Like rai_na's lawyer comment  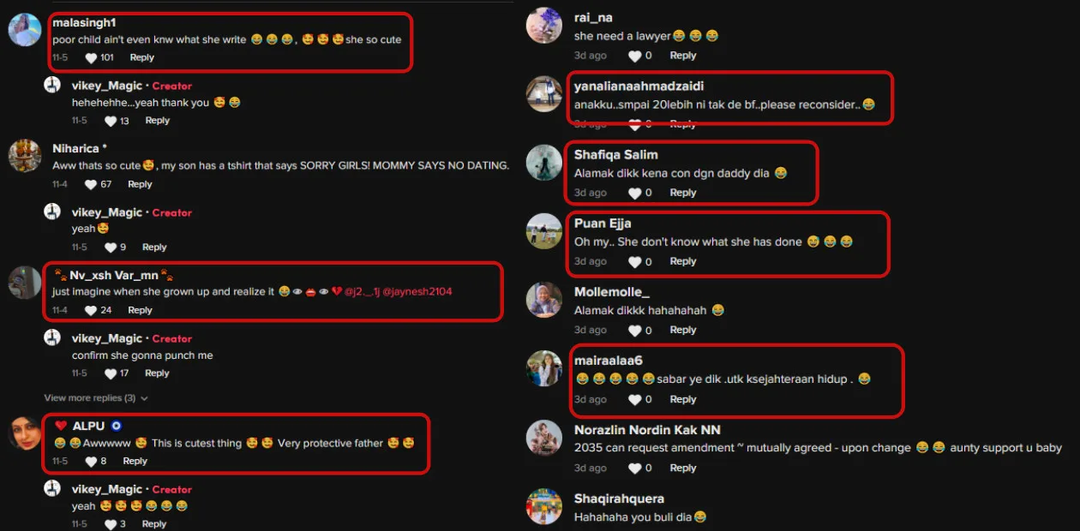click(x=634, y=56)
